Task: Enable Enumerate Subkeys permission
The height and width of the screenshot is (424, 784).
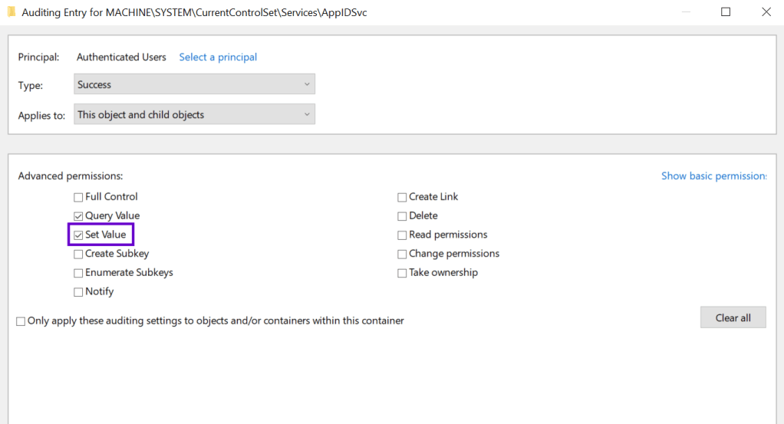Action: [x=78, y=273]
